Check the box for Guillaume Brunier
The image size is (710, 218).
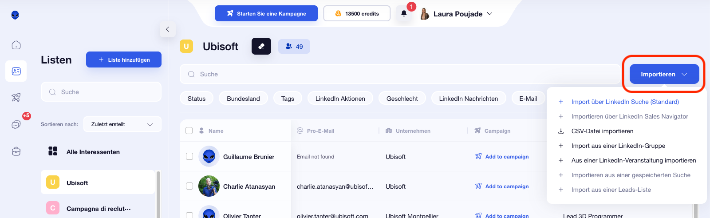click(189, 156)
